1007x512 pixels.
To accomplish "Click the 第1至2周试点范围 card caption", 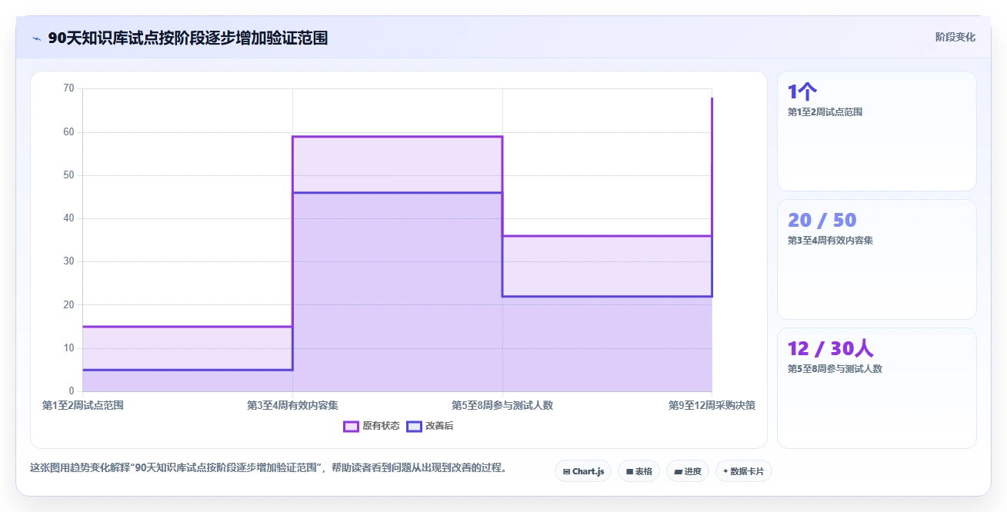I will [825, 112].
